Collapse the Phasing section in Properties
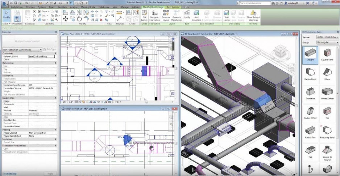This screenshot has height=176, width=340. (x=55, y=130)
